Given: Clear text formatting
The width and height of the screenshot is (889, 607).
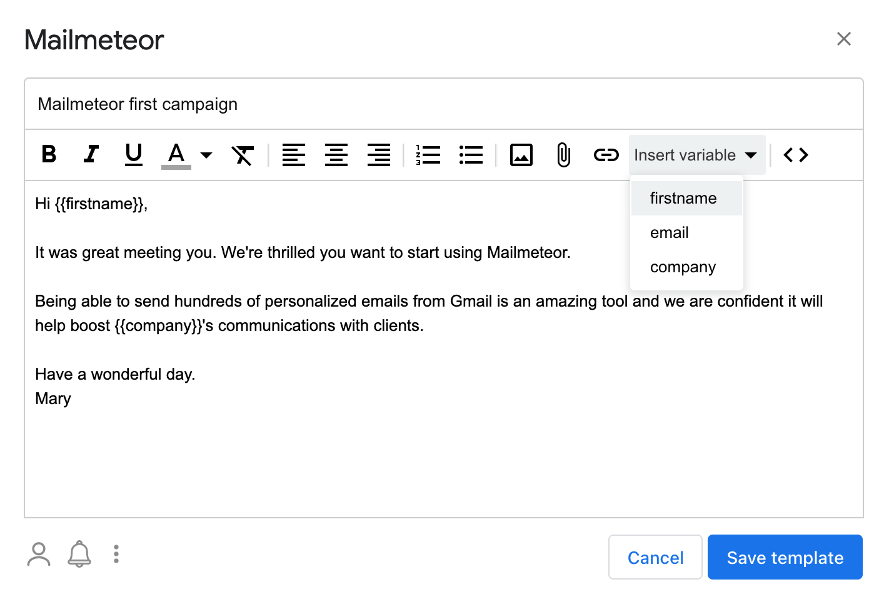Looking at the screenshot, I should [243, 154].
